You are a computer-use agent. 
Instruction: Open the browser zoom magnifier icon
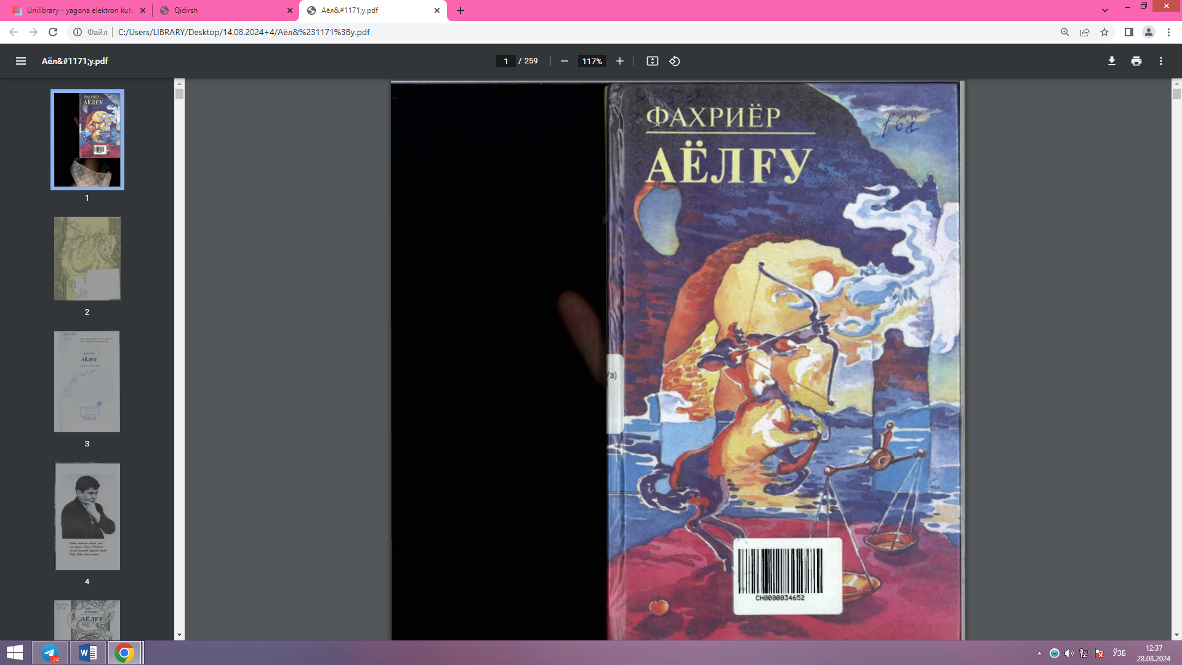[x=1065, y=32]
